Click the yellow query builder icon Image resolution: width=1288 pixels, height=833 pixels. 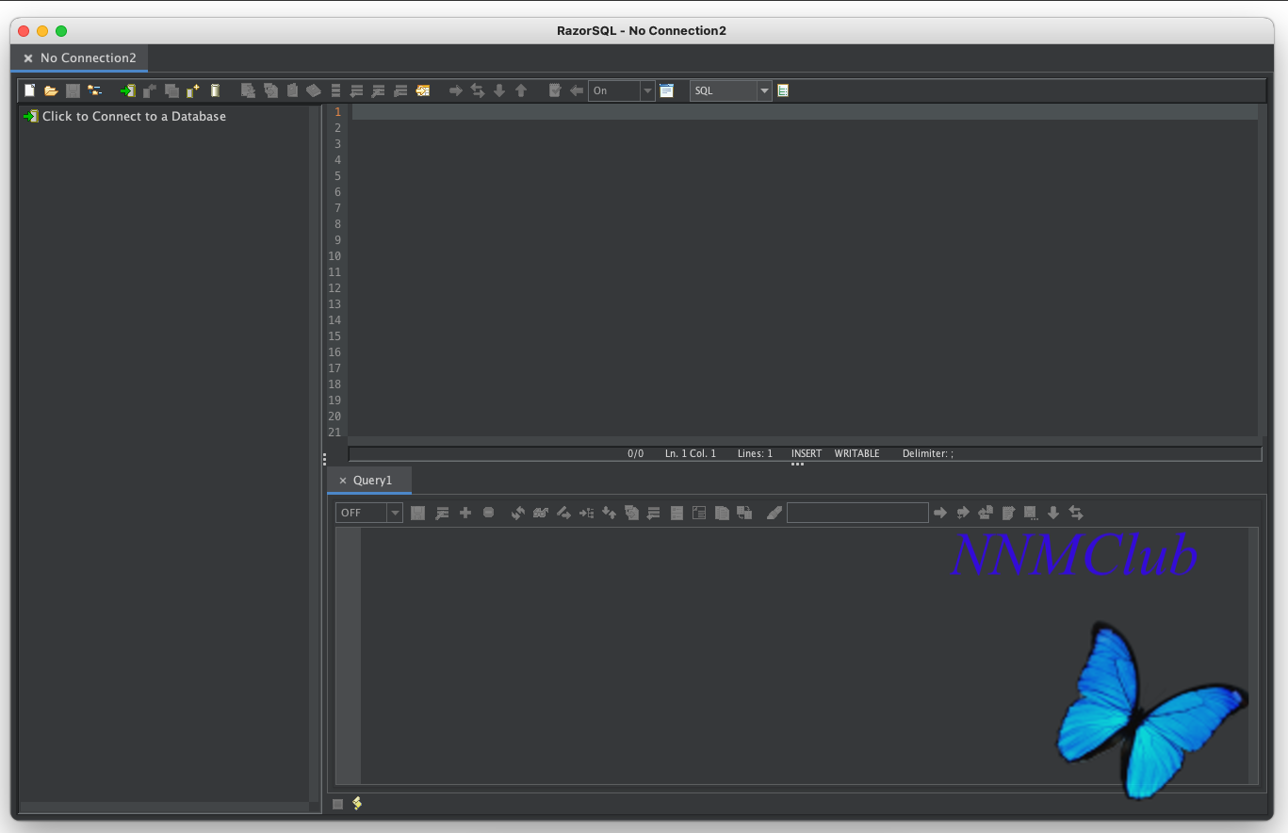(x=423, y=90)
